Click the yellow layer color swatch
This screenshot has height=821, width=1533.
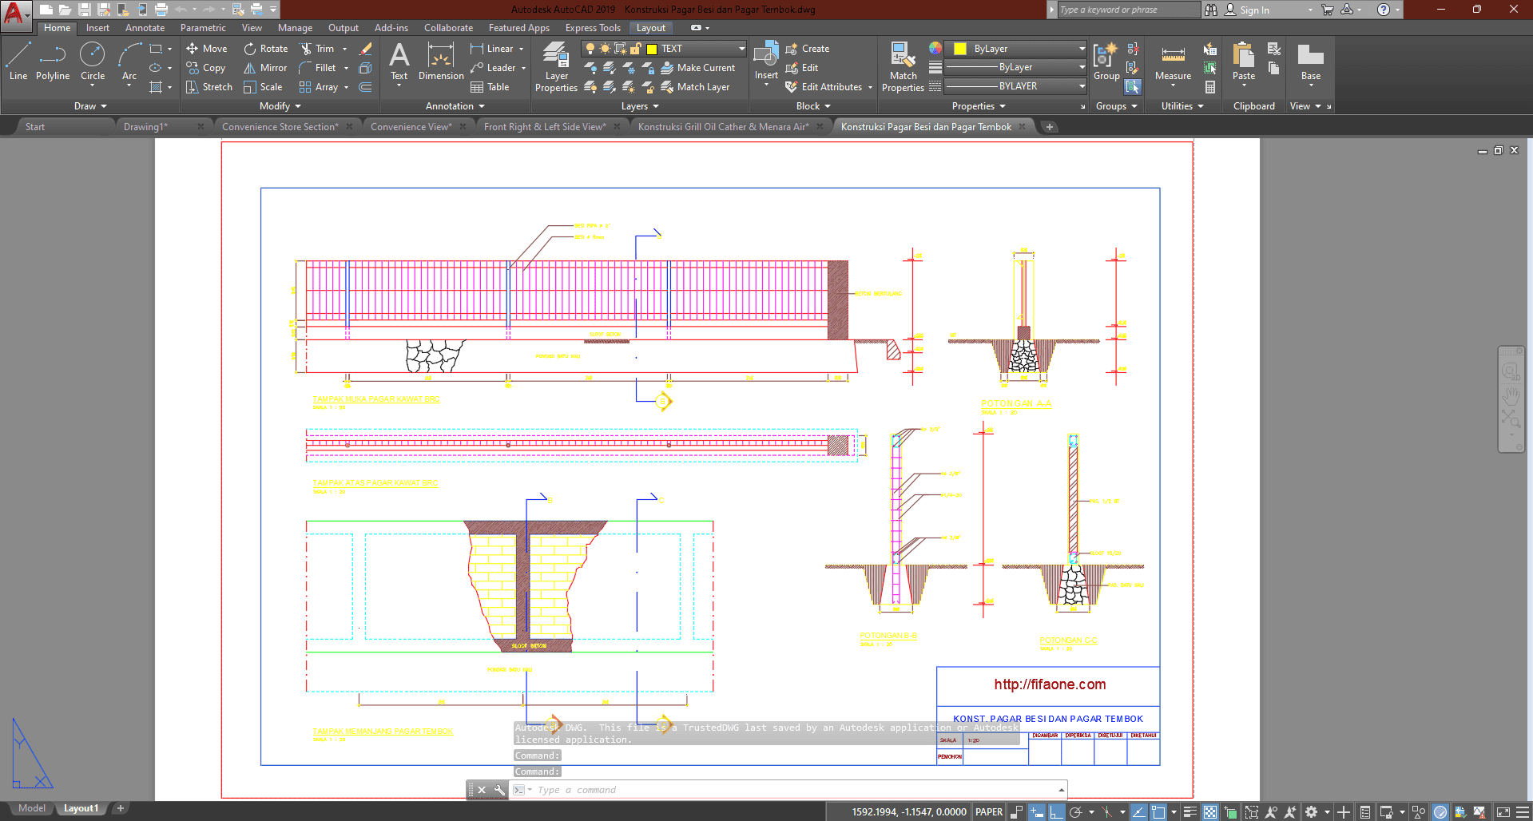(x=651, y=49)
